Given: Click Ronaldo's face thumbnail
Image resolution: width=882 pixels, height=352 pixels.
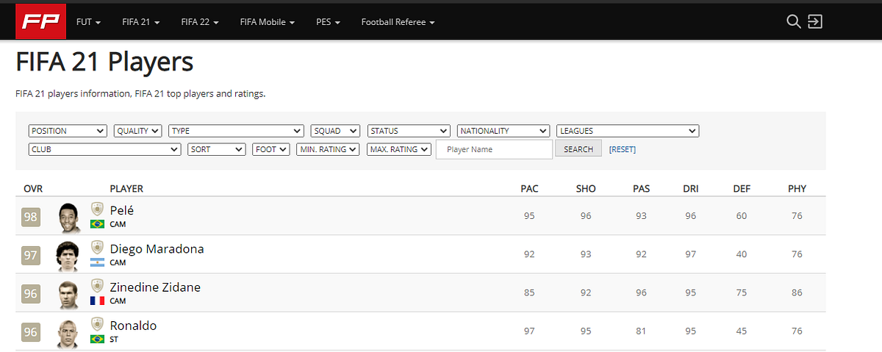Looking at the screenshot, I should [x=69, y=332].
